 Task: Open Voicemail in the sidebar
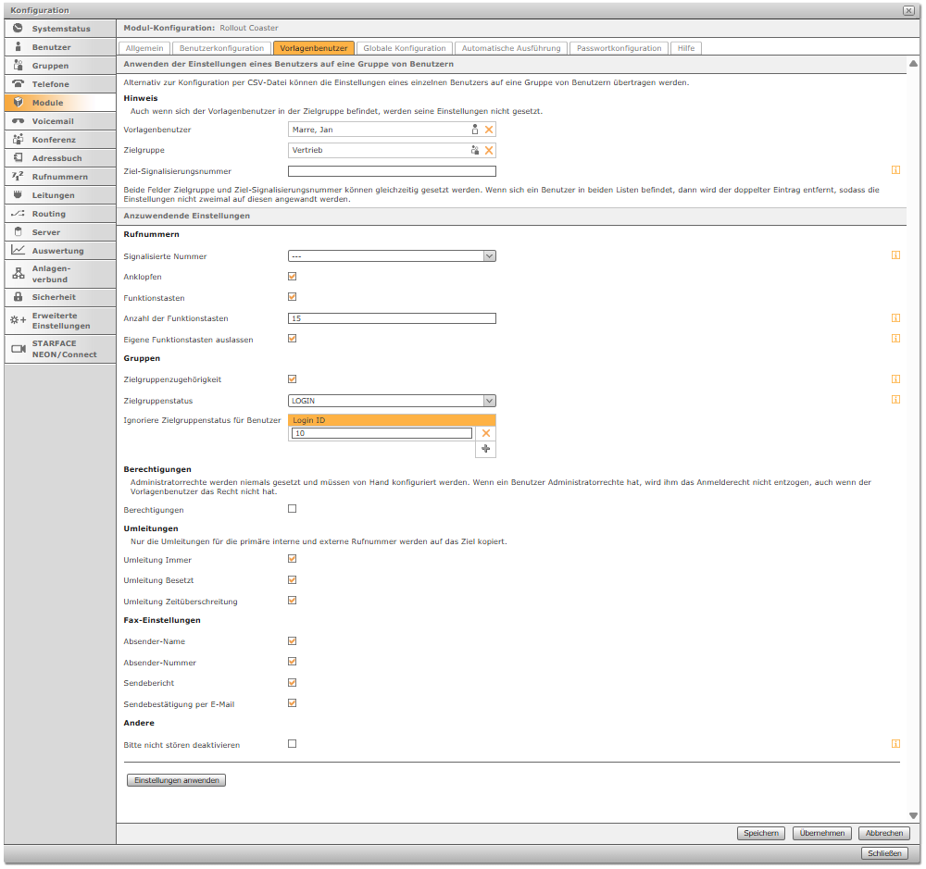coord(53,121)
